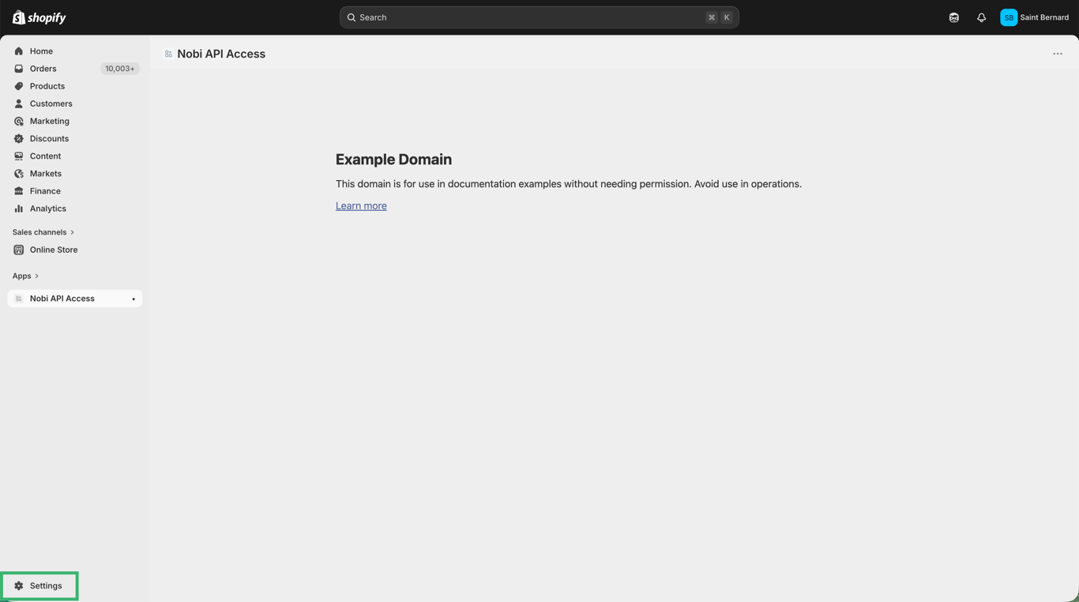
Task: Open Markets label in sidebar
Action: [x=46, y=174]
